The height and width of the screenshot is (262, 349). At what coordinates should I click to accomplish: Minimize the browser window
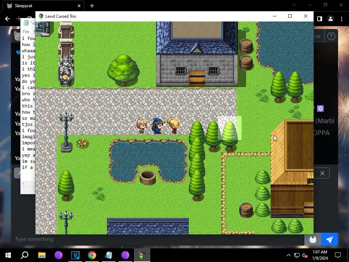[x=309, y=5]
